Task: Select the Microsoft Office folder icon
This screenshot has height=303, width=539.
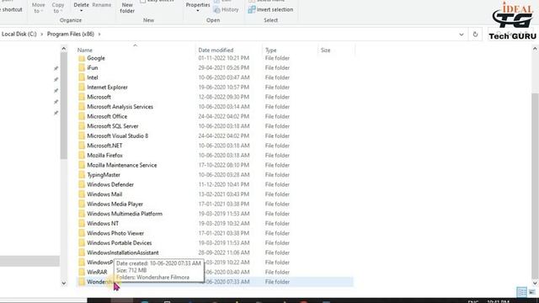Action: click(82, 116)
